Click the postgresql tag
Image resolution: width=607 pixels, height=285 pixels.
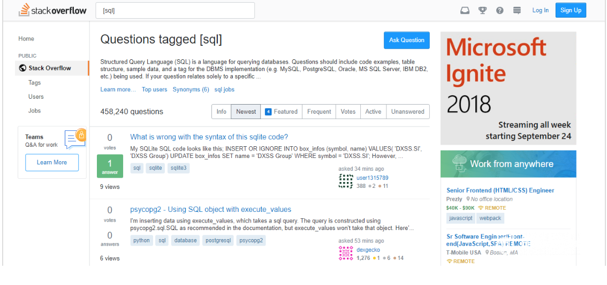tap(218, 240)
